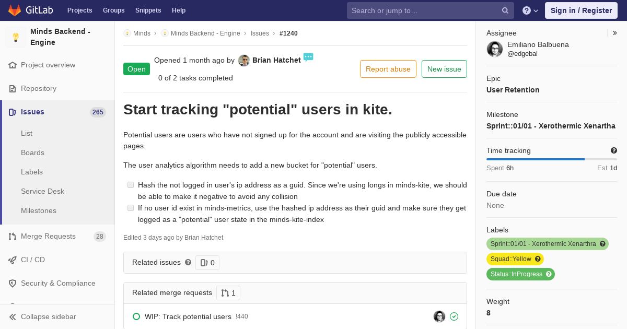
Task: Check the 'Hash the not logged in user's ip' task
Action: click(x=131, y=185)
